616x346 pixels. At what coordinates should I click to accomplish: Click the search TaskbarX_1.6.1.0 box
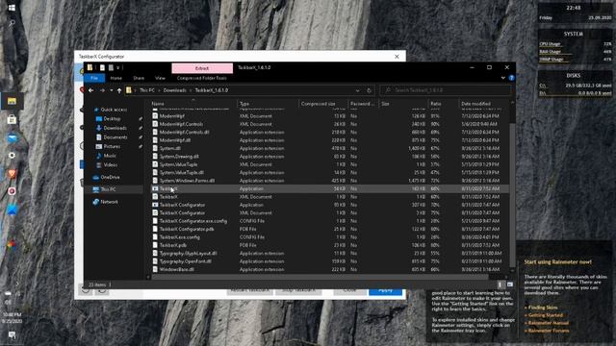click(x=446, y=90)
